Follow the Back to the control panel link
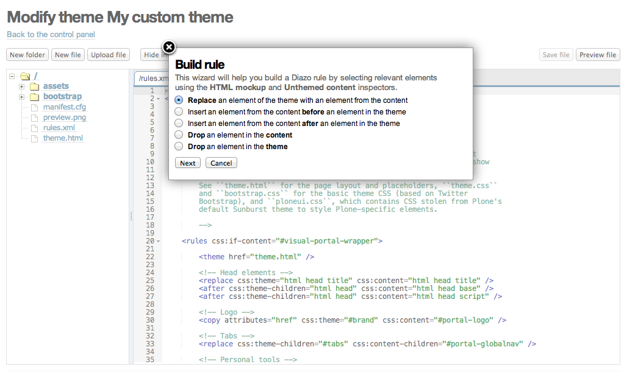This screenshot has height=378, width=638. pos(51,35)
